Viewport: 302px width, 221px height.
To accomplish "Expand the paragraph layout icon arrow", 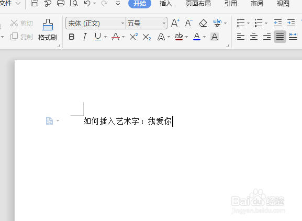I will [58, 121].
